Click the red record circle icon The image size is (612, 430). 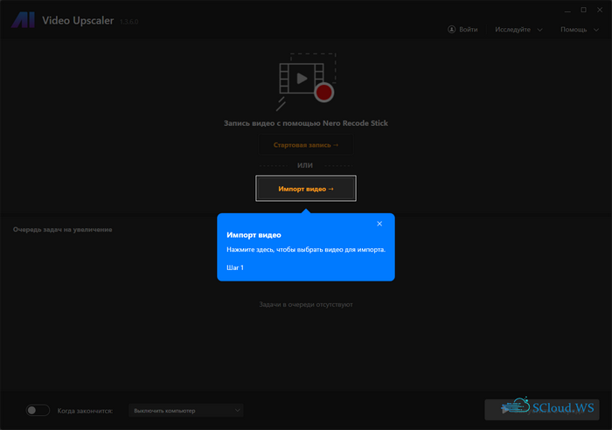point(325,92)
